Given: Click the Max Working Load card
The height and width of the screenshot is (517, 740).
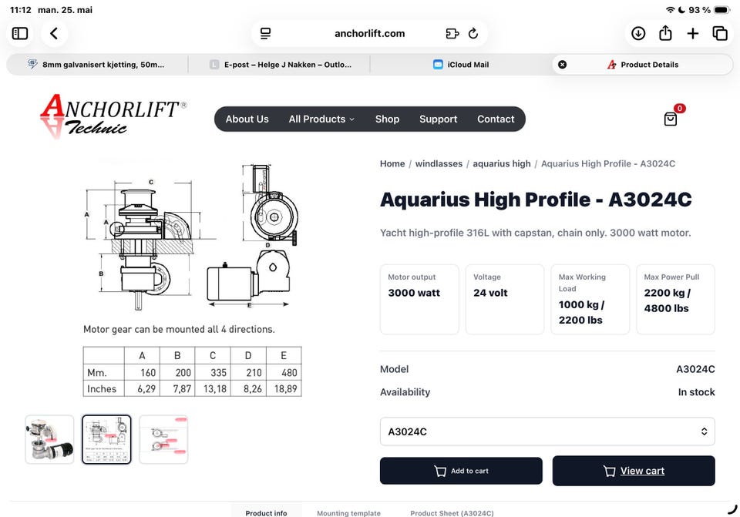Looking at the screenshot, I should [590, 299].
